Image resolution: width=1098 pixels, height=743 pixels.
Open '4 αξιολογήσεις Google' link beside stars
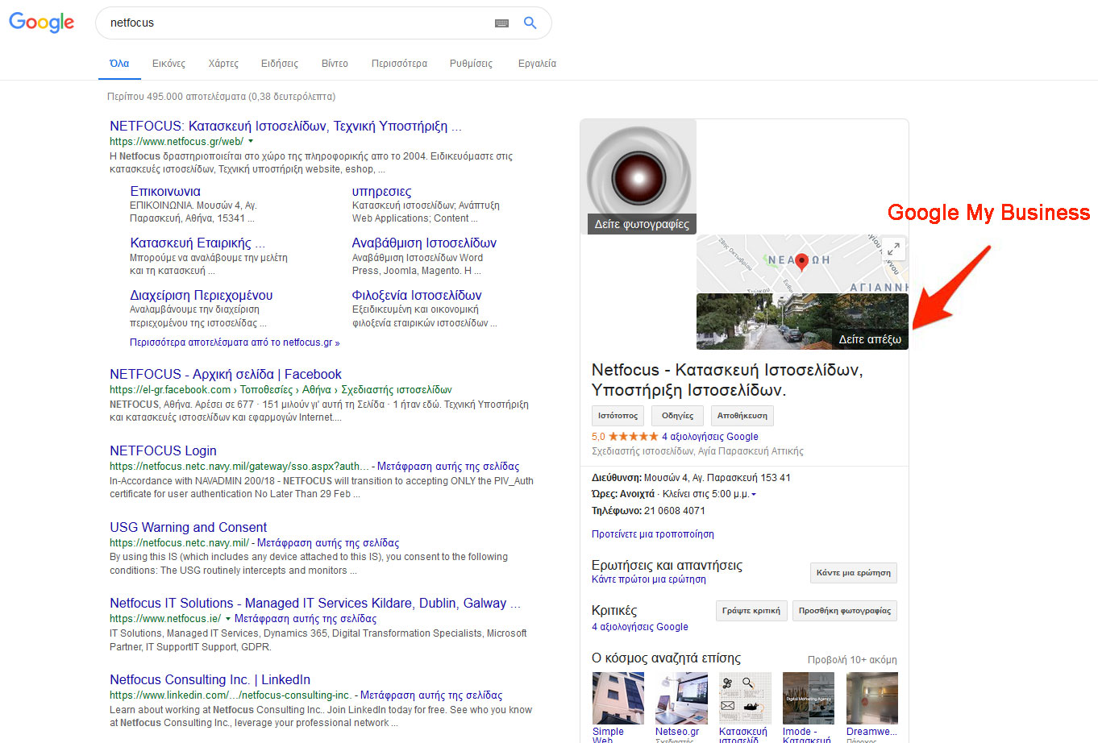click(709, 437)
